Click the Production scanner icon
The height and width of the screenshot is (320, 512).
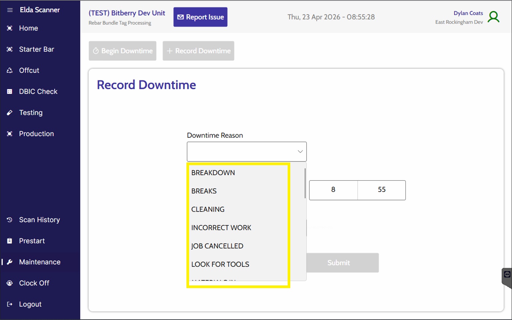pos(10,134)
